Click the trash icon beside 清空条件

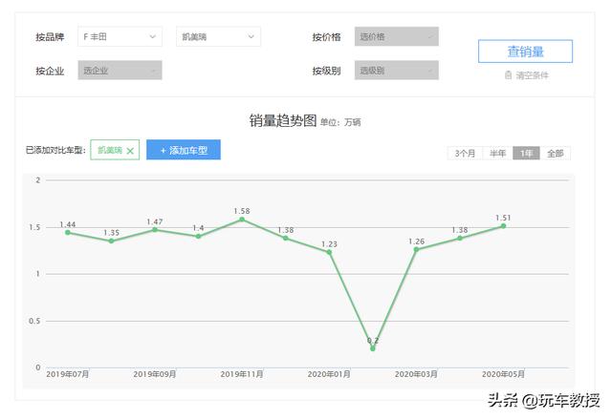click(509, 75)
